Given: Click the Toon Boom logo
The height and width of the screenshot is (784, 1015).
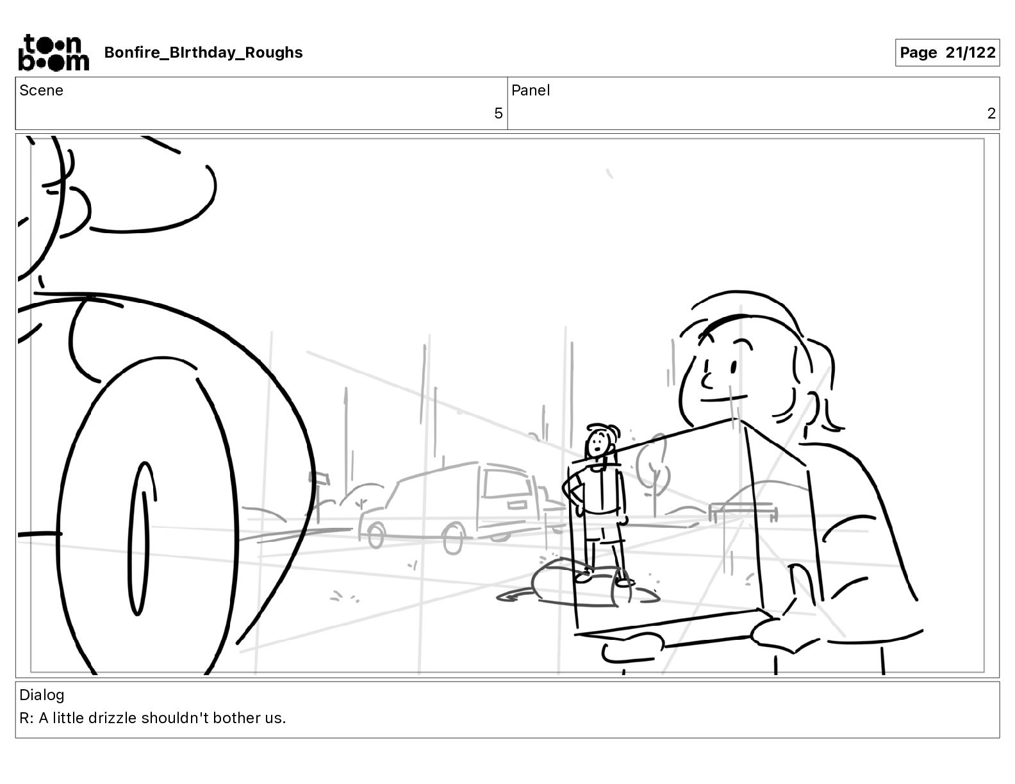Looking at the screenshot, I should tap(54, 53).
